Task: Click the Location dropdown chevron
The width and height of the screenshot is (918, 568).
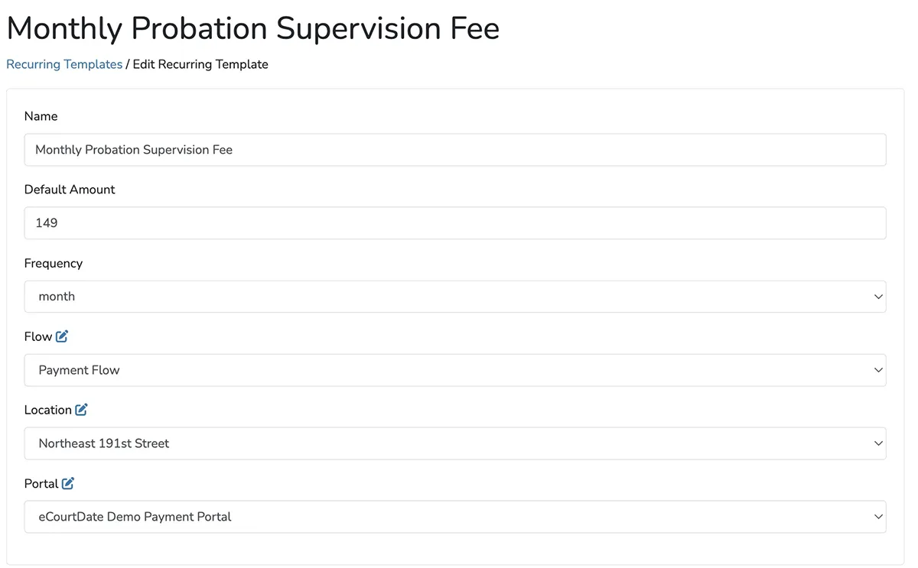Action: click(x=877, y=443)
